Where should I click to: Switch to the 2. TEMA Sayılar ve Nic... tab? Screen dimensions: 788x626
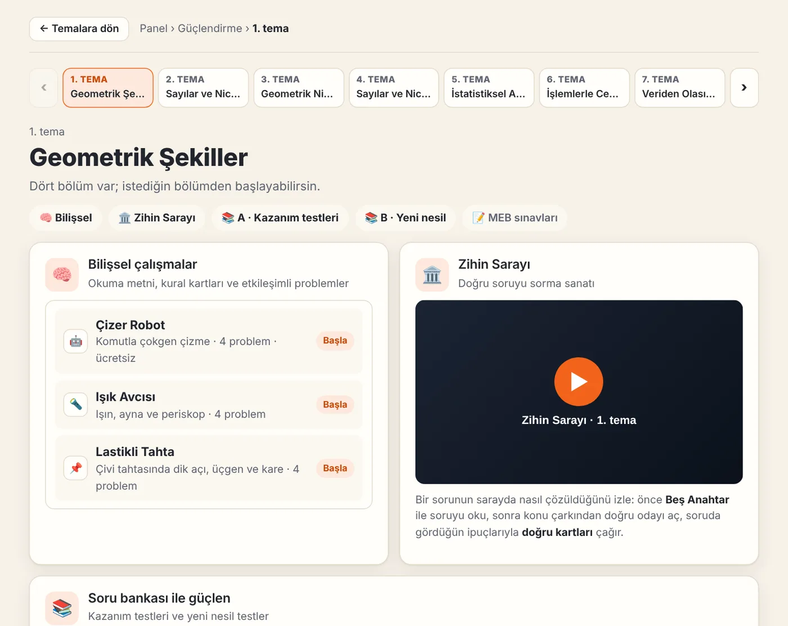pyautogui.click(x=203, y=88)
